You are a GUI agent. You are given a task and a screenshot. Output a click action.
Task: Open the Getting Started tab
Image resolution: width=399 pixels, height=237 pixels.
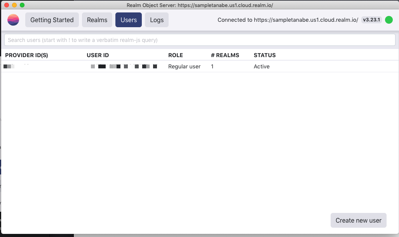(52, 19)
